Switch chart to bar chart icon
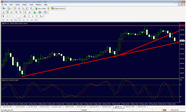The height and width of the screenshot is (112, 186). (x=4, y=12)
